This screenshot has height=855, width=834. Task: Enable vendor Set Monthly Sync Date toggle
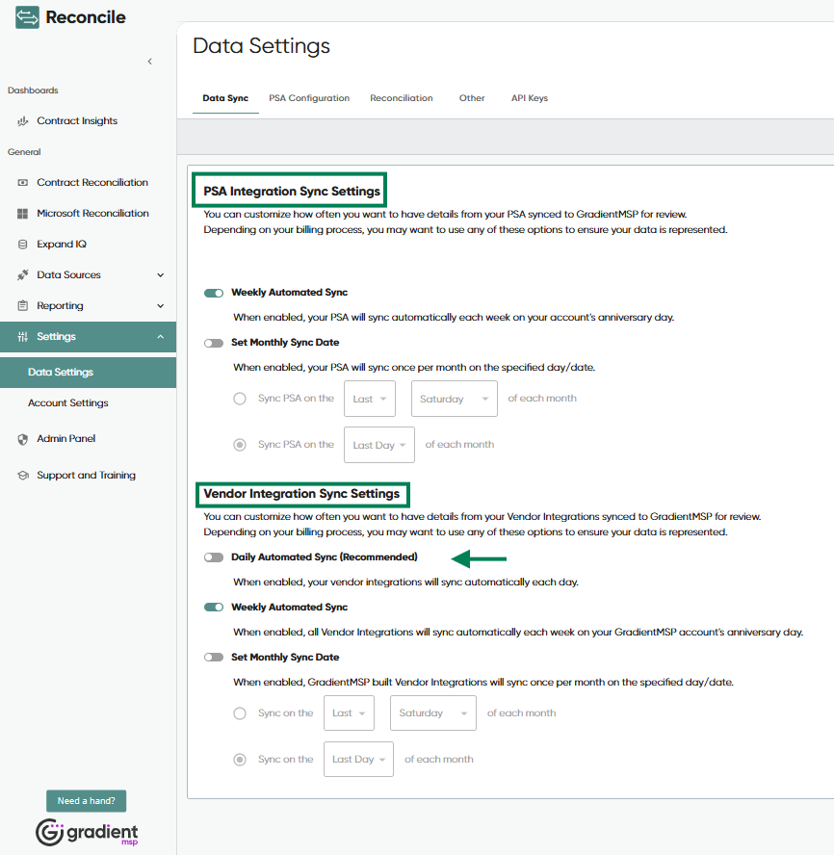coord(214,658)
